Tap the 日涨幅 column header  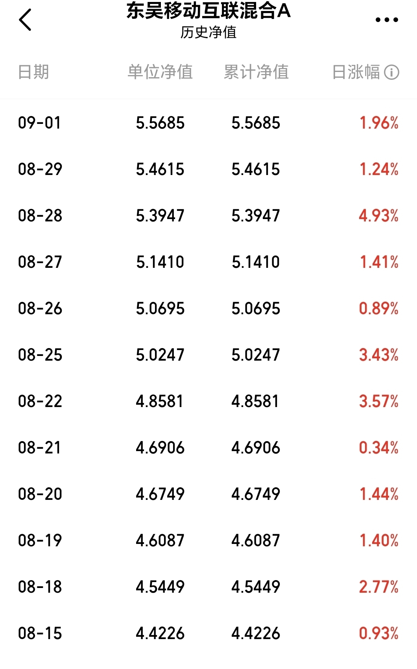click(x=356, y=72)
